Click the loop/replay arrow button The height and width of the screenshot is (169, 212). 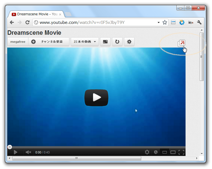coord(117,42)
